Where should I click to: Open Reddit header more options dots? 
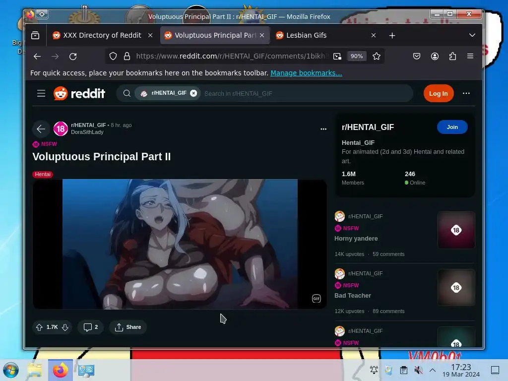point(466,93)
